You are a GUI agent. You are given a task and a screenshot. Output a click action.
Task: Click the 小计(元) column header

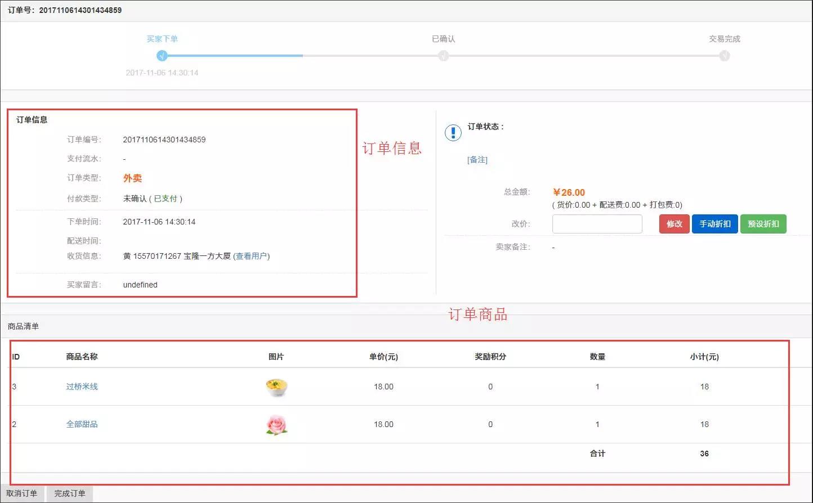pyautogui.click(x=704, y=357)
